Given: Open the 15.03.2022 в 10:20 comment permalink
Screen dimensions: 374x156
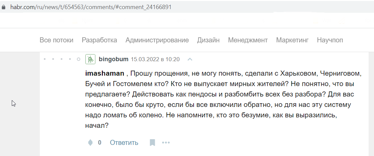Looking at the screenshot, I should (x=155, y=59).
